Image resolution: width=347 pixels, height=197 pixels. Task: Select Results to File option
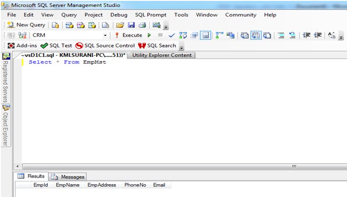point(267,35)
